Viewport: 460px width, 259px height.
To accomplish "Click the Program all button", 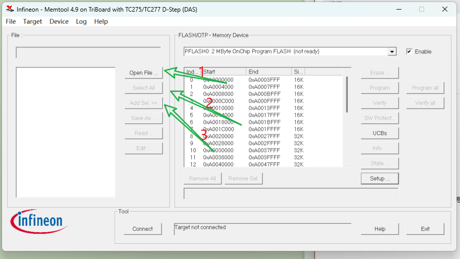I will 425,88.
